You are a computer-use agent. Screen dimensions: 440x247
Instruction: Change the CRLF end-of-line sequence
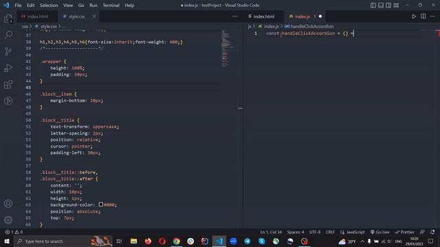(x=330, y=232)
